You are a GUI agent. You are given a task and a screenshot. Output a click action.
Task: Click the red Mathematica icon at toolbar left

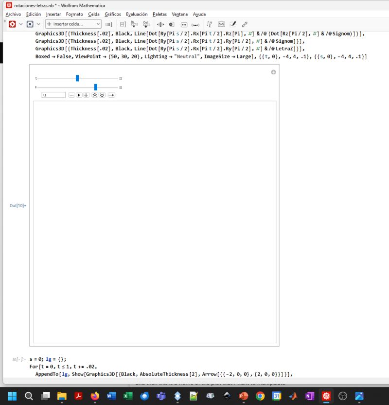(x=12, y=24)
